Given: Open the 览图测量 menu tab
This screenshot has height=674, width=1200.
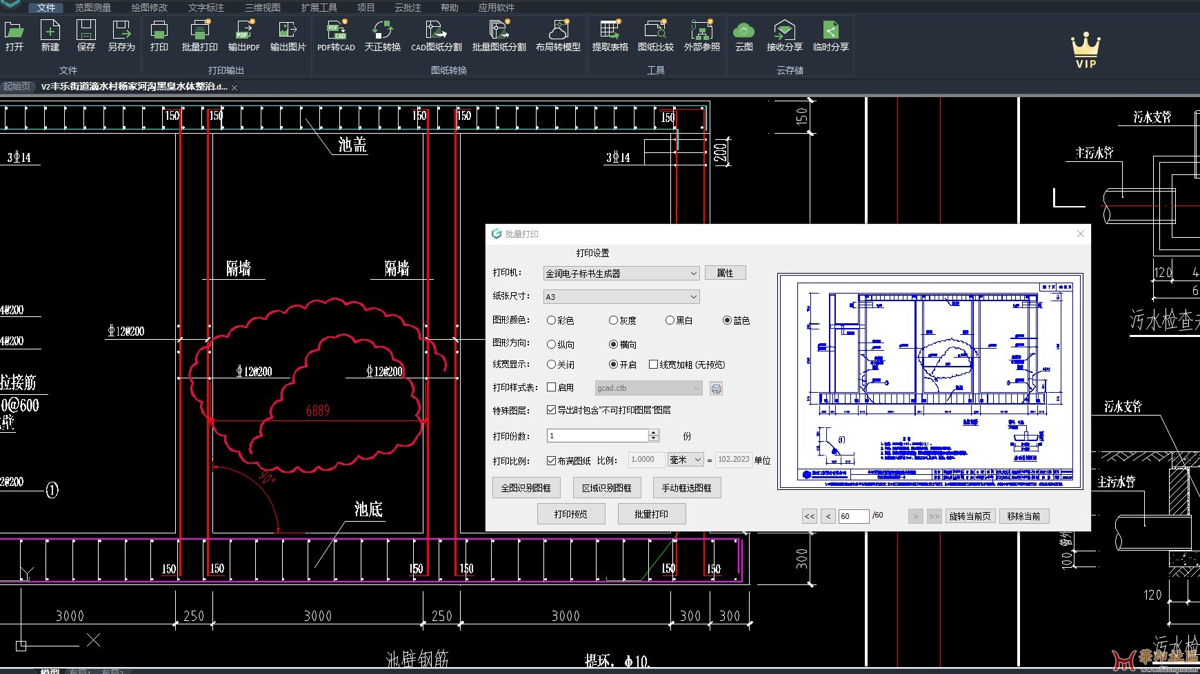Looking at the screenshot, I should point(93,8).
